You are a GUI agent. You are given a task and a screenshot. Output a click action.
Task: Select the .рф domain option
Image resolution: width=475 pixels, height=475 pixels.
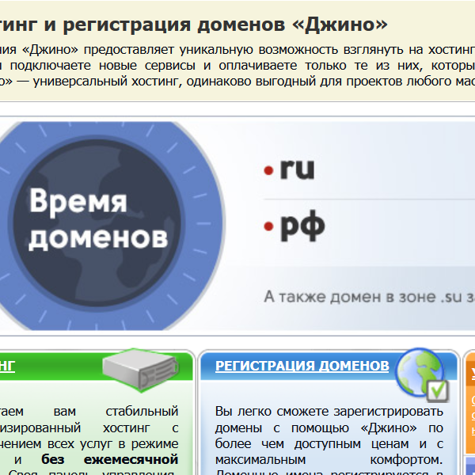click(x=294, y=226)
